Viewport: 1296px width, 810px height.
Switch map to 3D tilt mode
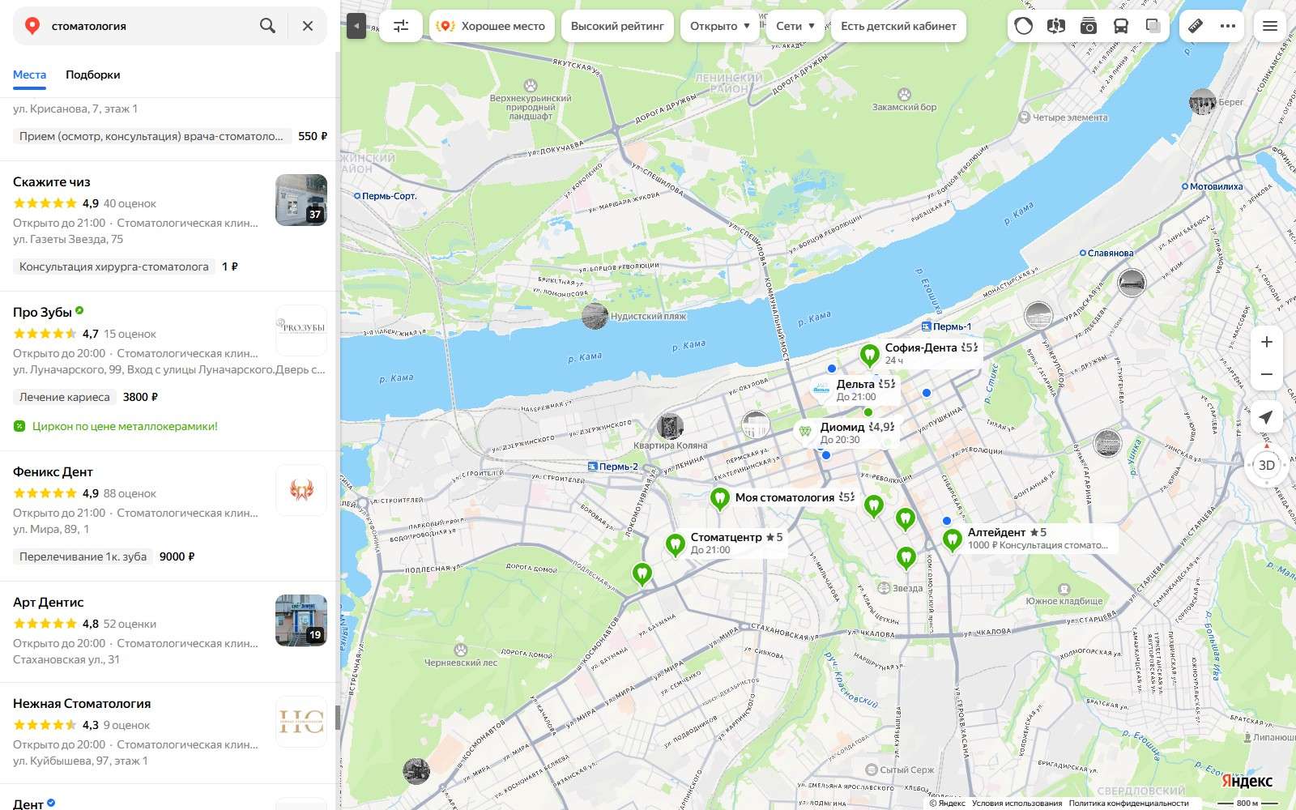[1267, 465]
